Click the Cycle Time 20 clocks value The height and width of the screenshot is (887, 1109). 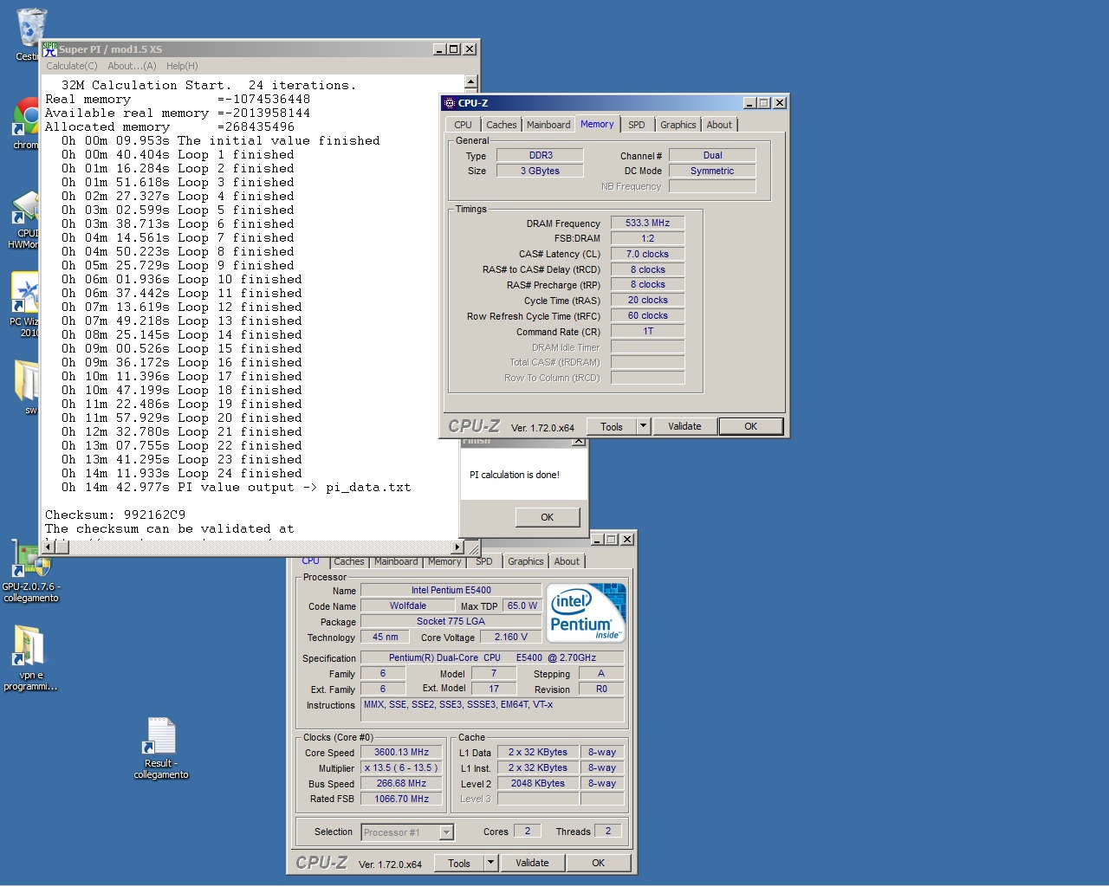[x=647, y=300]
